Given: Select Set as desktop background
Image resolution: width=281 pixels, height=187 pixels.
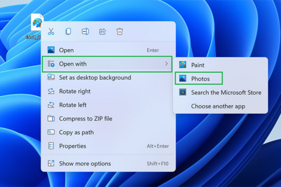Looking at the screenshot, I should pos(108,78).
